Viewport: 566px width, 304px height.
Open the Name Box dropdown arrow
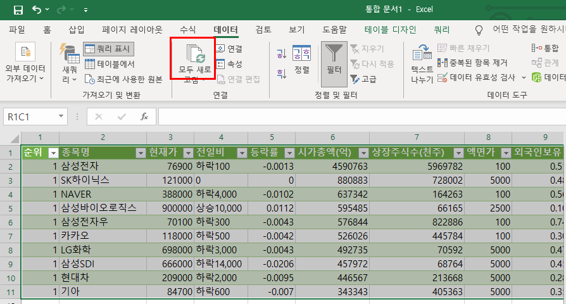tap(61, 117)
